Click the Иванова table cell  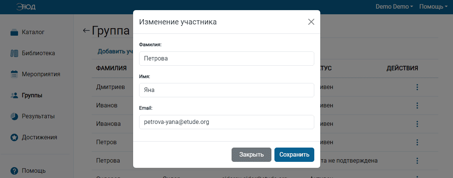pyautogui.click(x=108, y=124)
